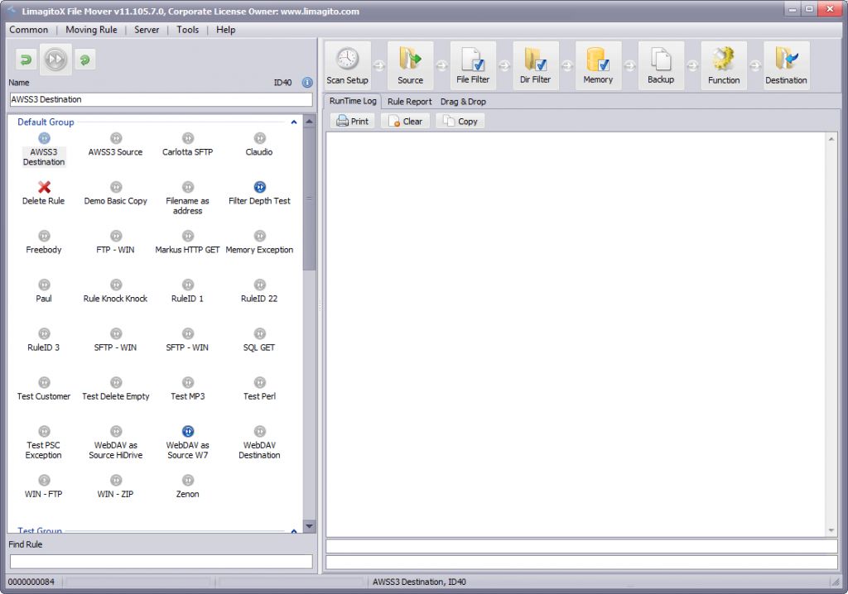The height and width of the screenshot is (594, 848).
Task: Open the Scan Setup configuration
Action: click(x=346, y=65)
